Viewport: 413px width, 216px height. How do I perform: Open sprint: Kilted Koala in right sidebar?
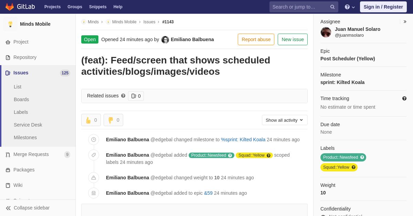[342, 82]
